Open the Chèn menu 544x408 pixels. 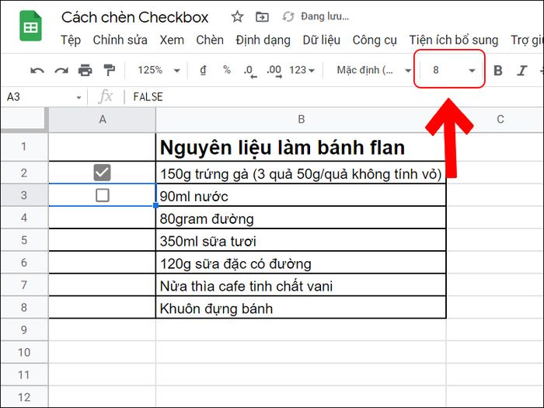(210, 40)
